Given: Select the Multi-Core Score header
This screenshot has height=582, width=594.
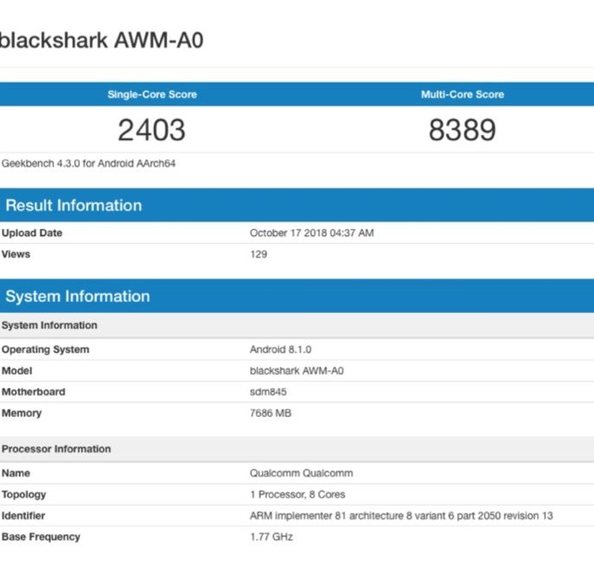Looking at the screenshot, I should tap(462, 94).
